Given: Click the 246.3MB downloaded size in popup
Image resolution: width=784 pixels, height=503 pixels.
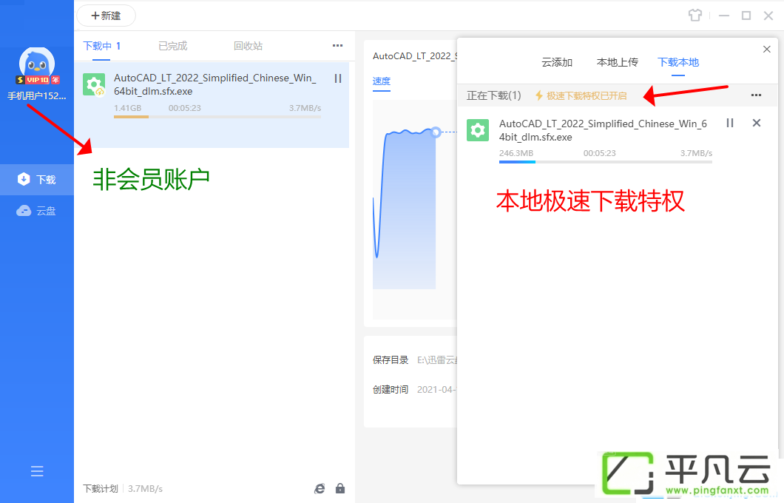Looking at the screenshot, I should click(516, 153).
